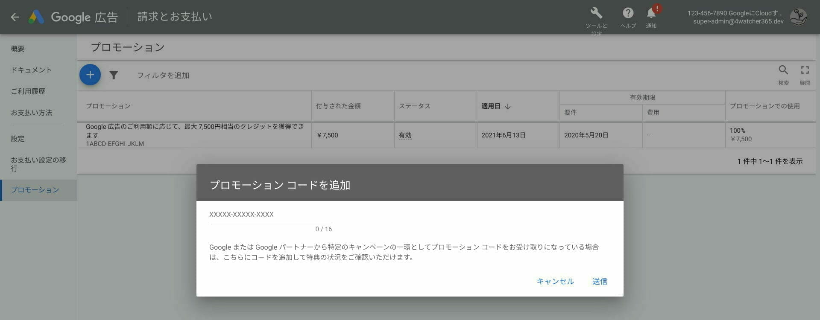Click the expand fullscreen icon
This screenshot has height=320, width=820.
(x=805, y=70)
